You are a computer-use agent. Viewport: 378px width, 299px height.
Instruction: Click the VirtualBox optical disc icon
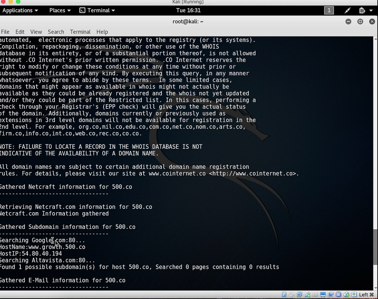(x=292, y=294)
